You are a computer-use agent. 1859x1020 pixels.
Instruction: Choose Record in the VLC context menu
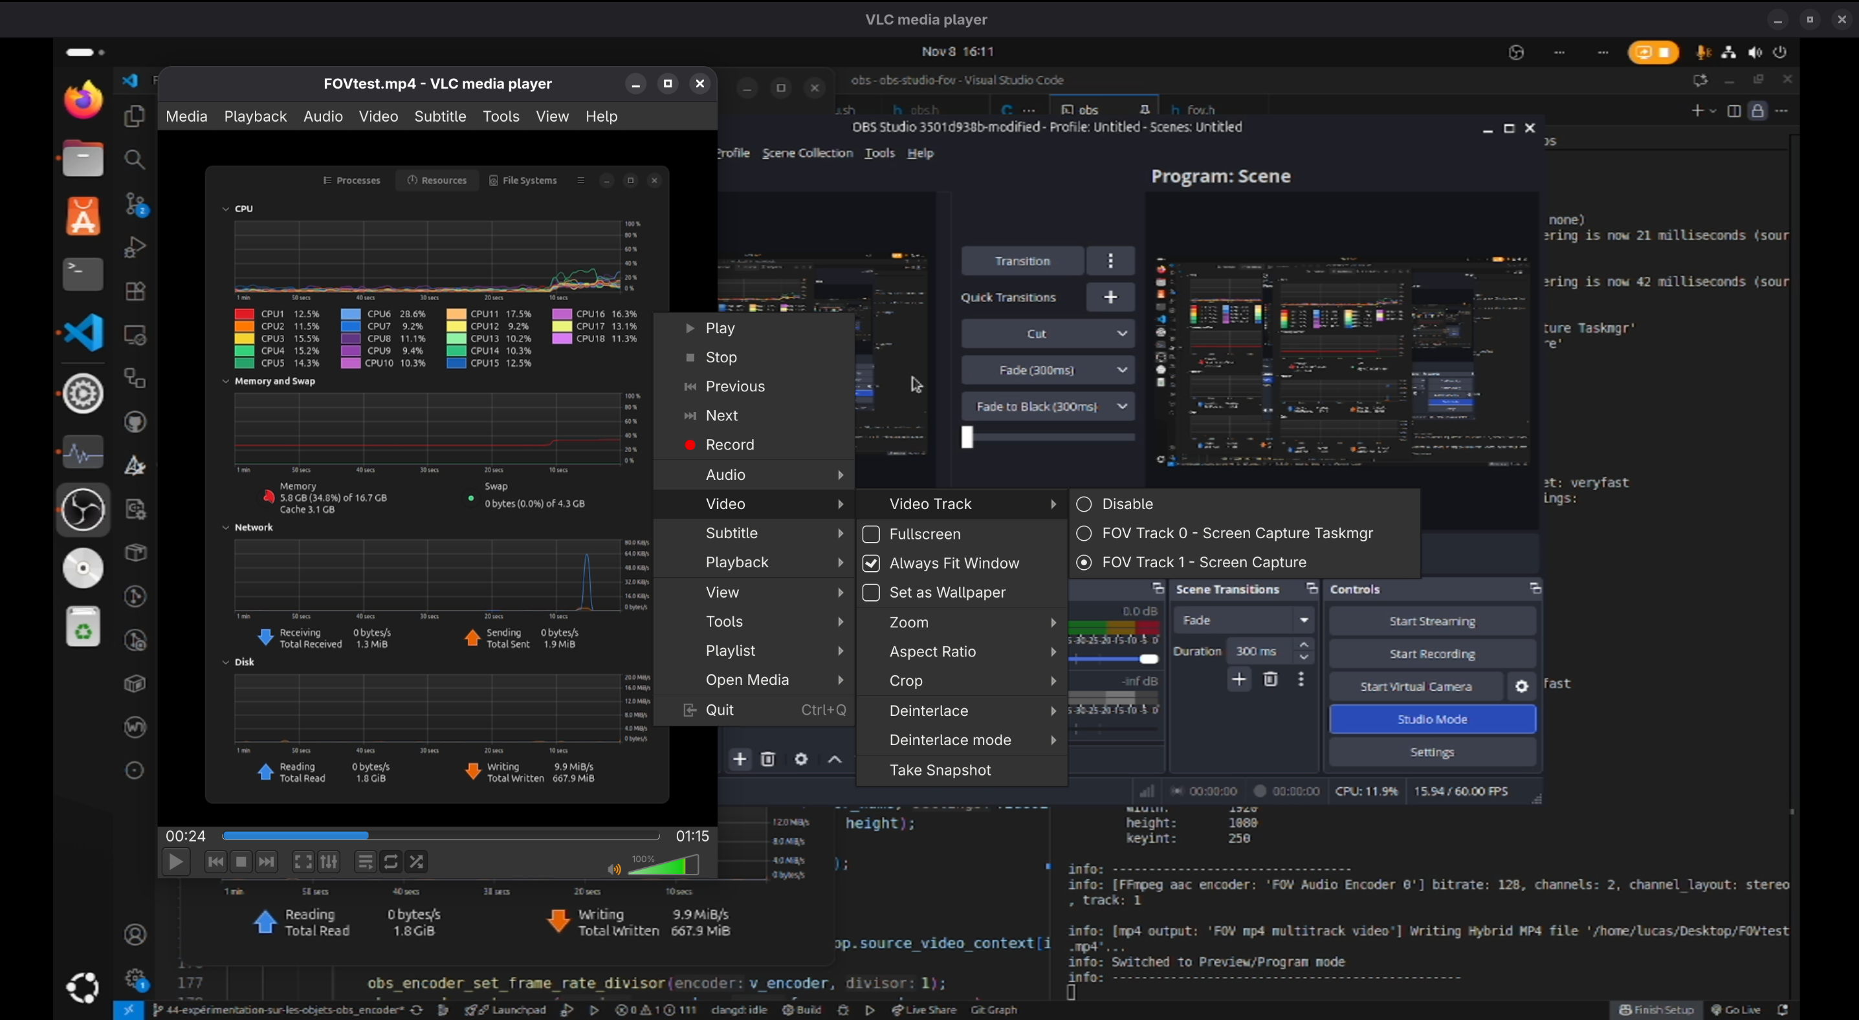(x=754, y=445)
